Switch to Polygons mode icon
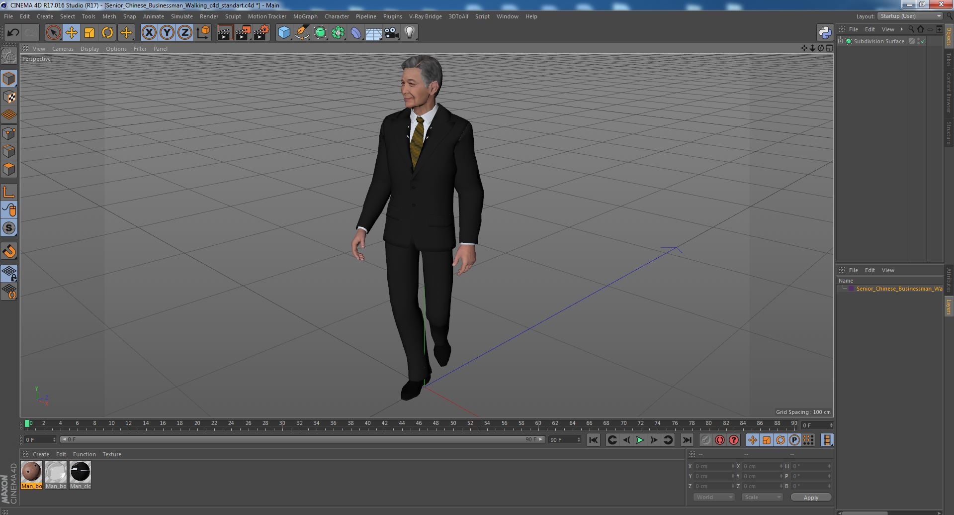Image resolution: width=954 pixels, height=515 pixels. pyautogui.click(x=9, y=169)
